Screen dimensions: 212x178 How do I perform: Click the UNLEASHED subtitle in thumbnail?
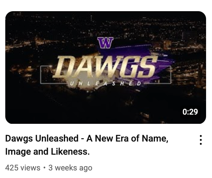point(105,84)
